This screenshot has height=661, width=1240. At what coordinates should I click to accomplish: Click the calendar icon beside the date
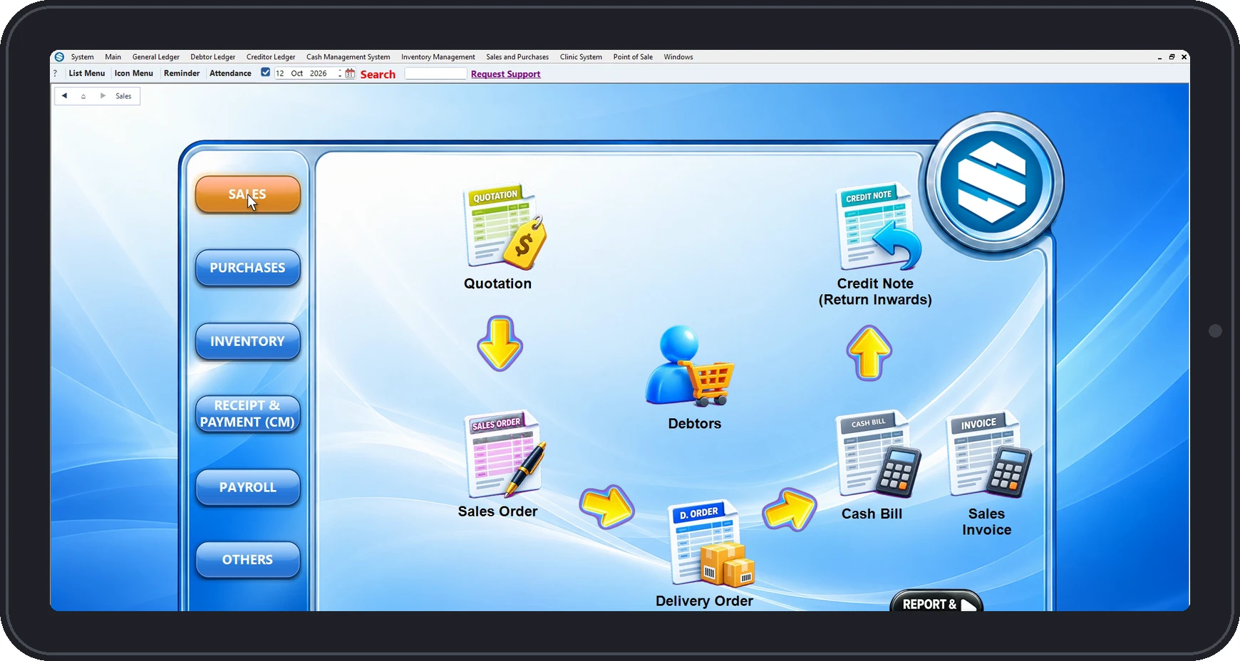pos(350,73)
